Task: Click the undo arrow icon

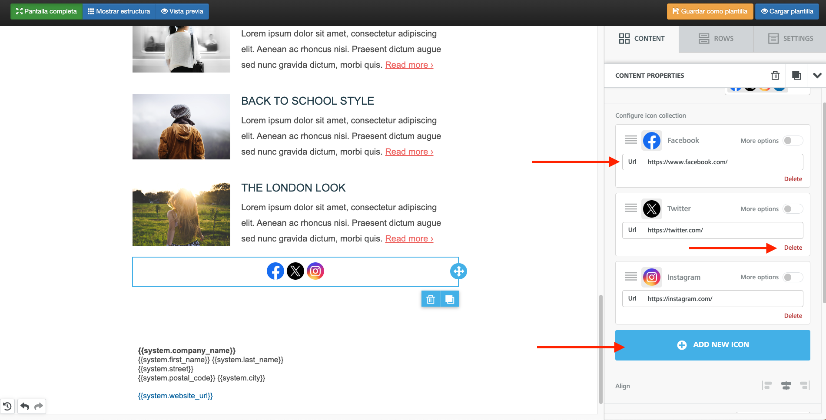Action: tap(25, 407)
